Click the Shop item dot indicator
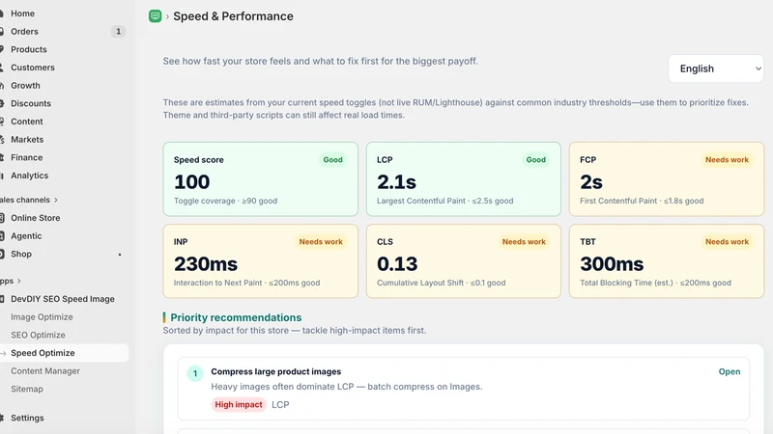773x434 pixels. pyautogui.click(x=120, y=255)
